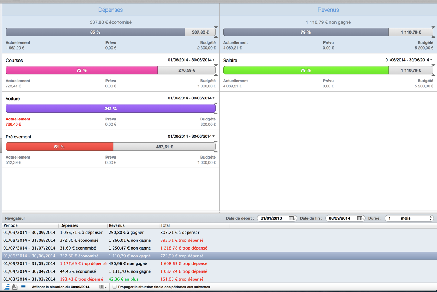Image resolution: width=437 pixels, height=292 pixels.
Task: Click the pink Courses 72 % progress bar
Action: point(82,70)
